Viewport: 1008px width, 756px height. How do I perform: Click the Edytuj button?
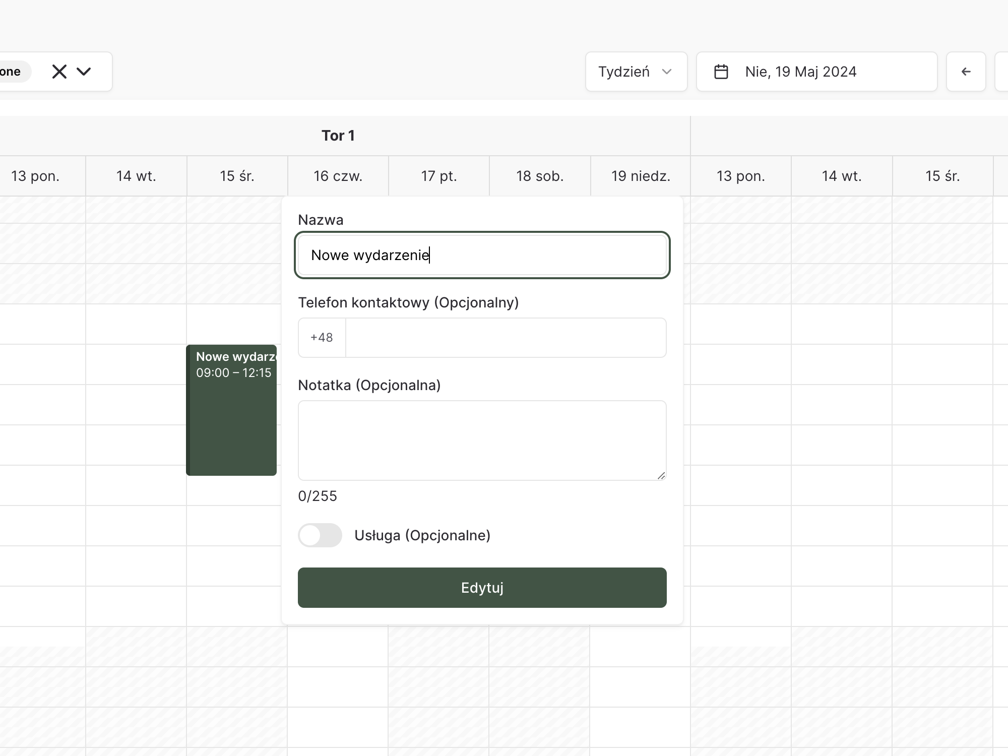point(482,588)
